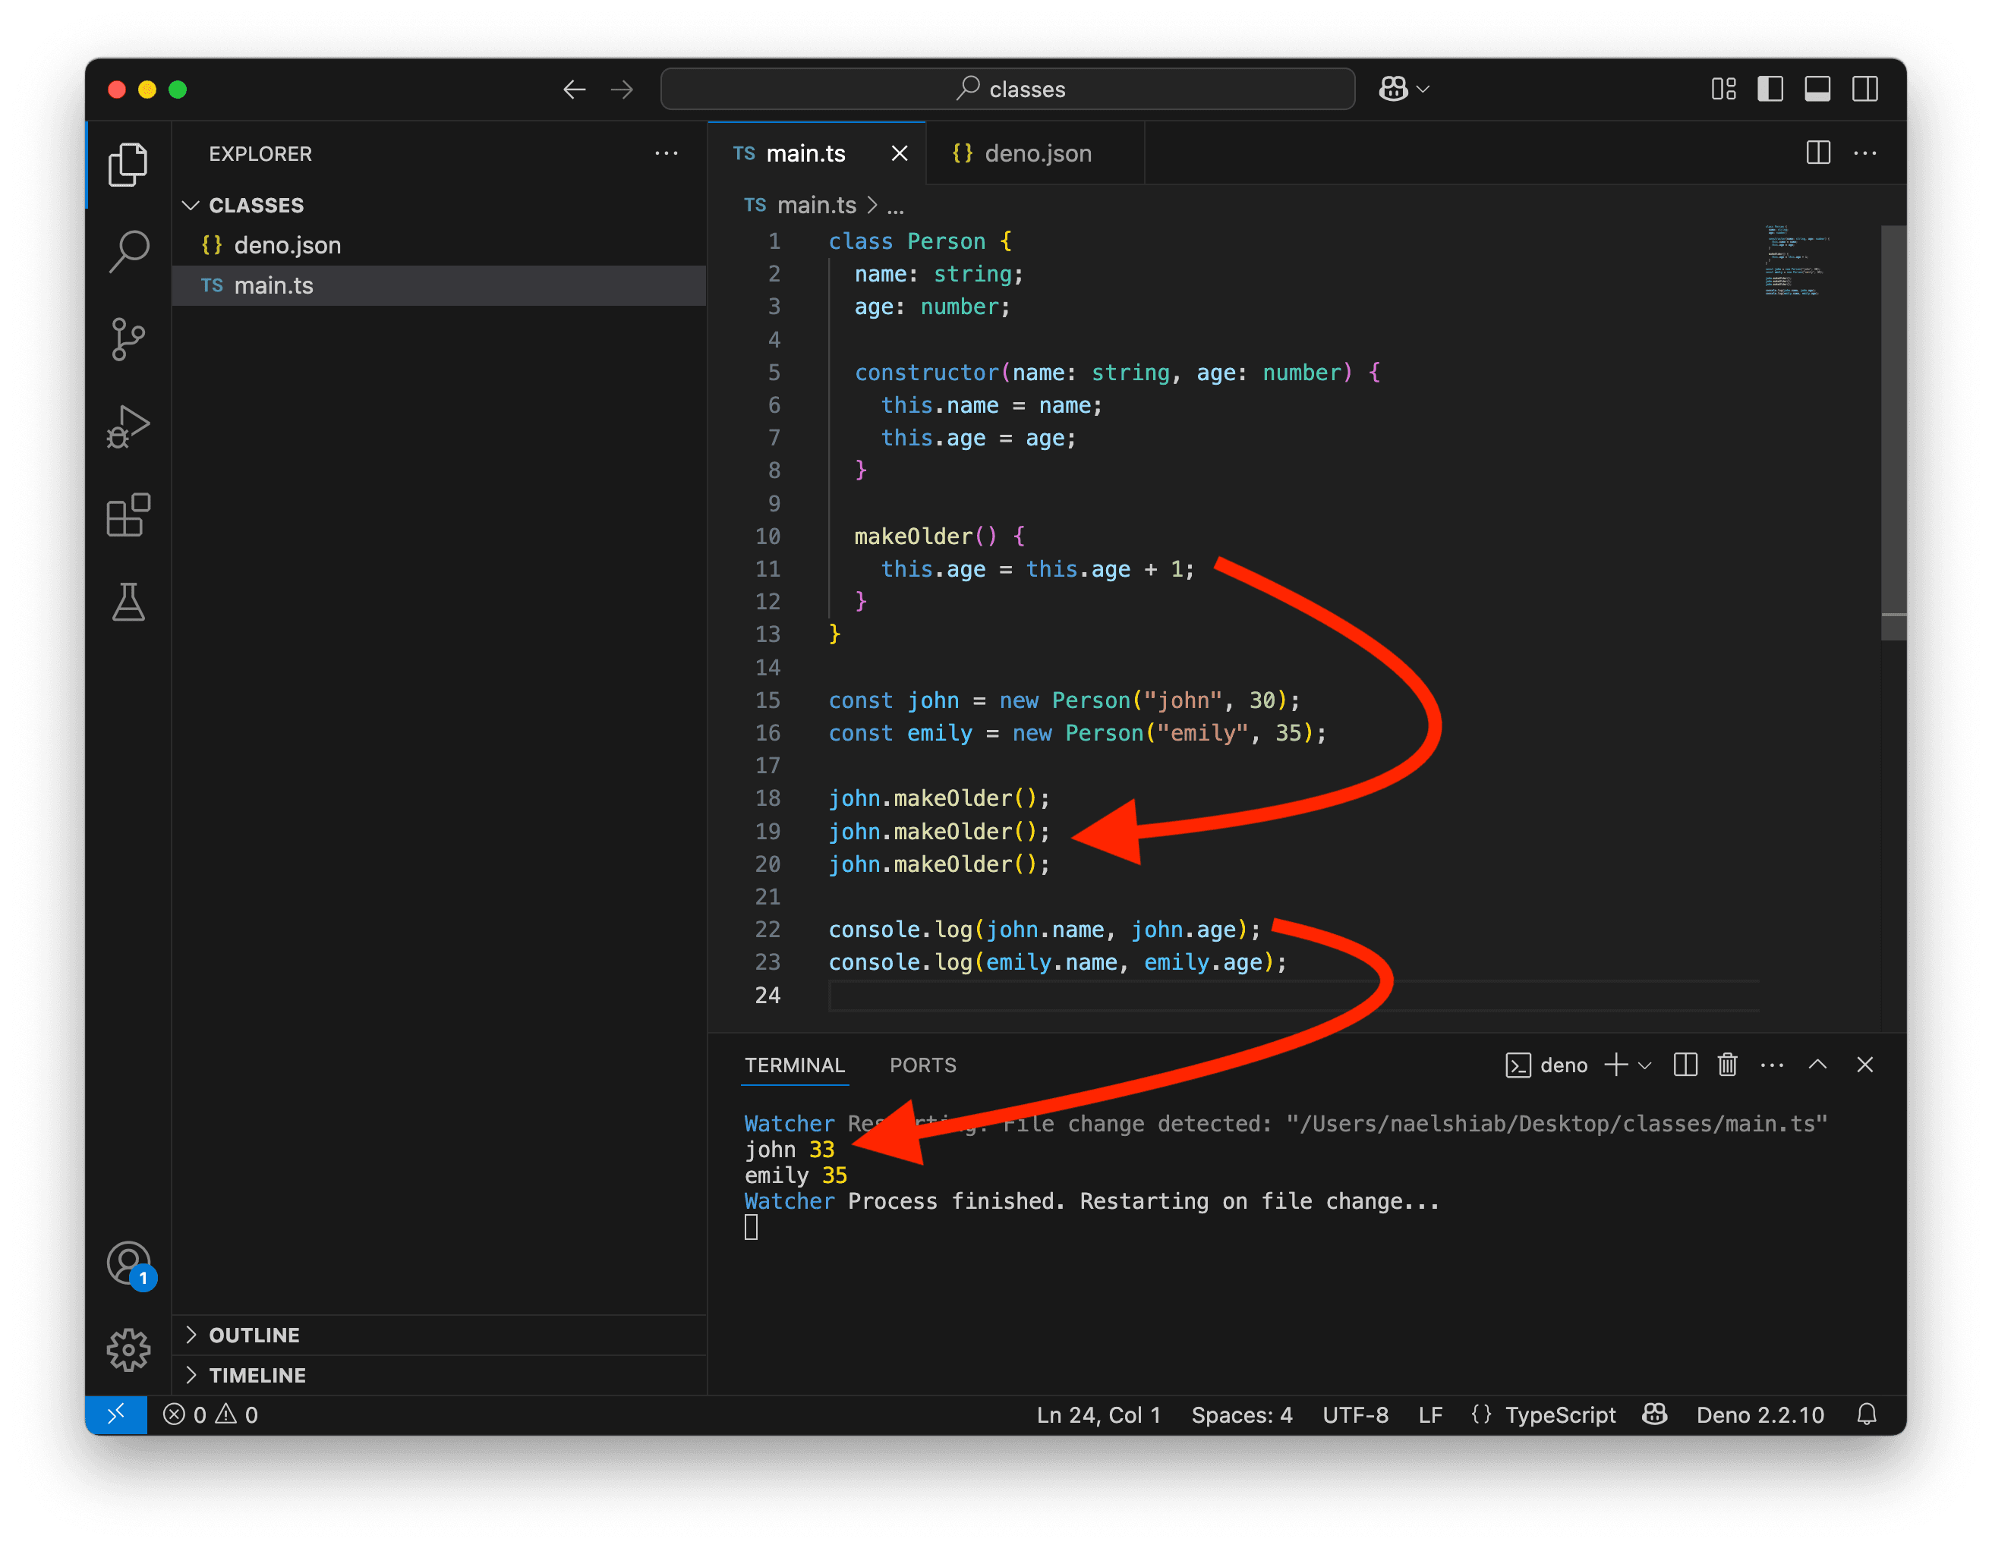
Task: Click the classes command center search box
Action: [1007, 90]
